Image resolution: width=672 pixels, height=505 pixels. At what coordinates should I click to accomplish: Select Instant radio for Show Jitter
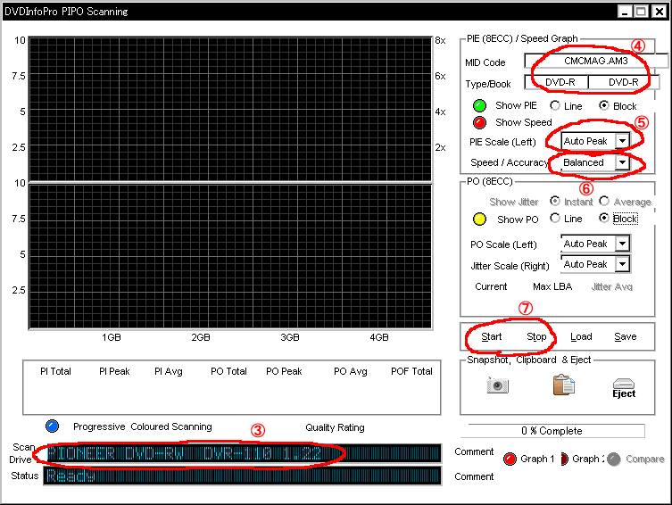pos(555,201)
